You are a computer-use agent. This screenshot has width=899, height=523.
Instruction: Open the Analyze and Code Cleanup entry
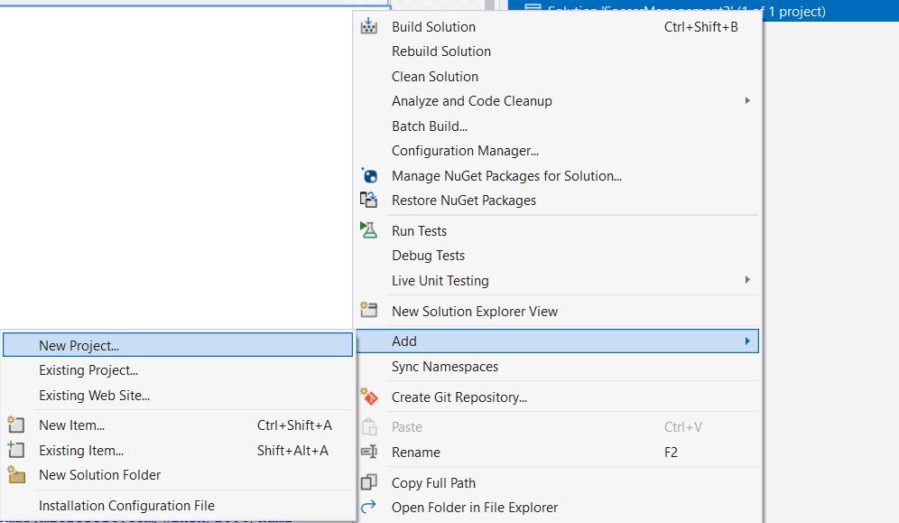click(x=558, y=101)
